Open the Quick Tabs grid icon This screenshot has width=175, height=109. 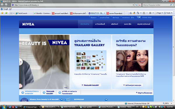pyautogui.click(x=11, y=13)
